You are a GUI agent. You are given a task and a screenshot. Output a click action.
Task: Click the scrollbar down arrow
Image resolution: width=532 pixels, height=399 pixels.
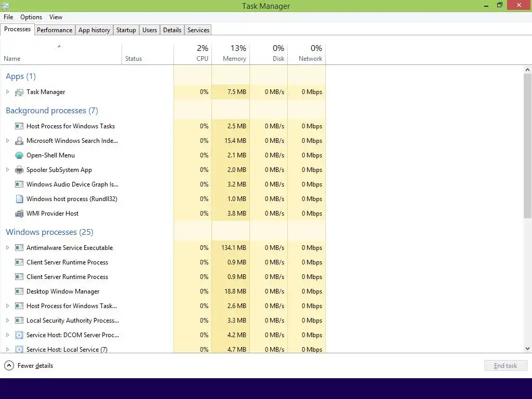tap(527, 349)
